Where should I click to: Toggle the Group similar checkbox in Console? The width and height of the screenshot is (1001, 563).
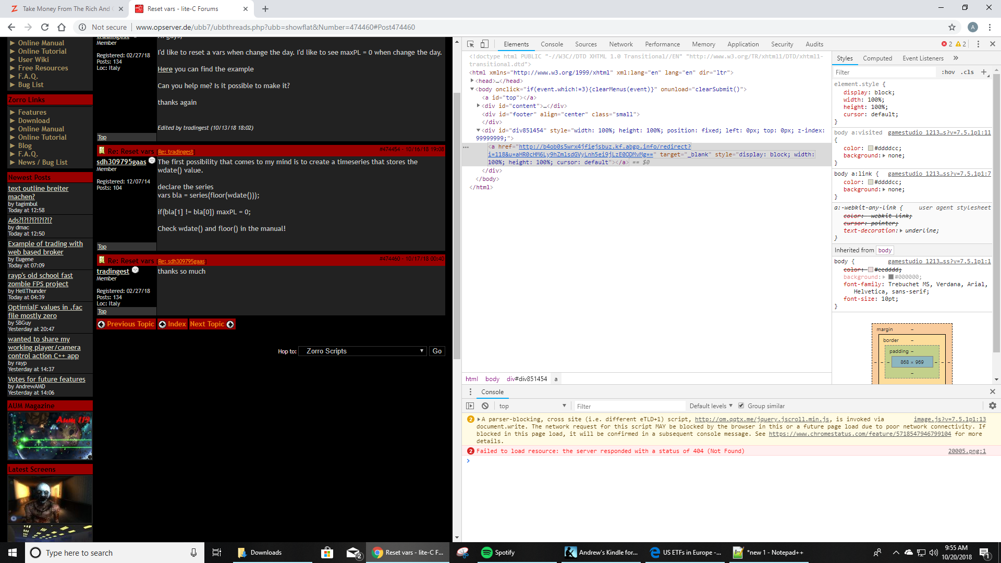[x=742, y=406]
